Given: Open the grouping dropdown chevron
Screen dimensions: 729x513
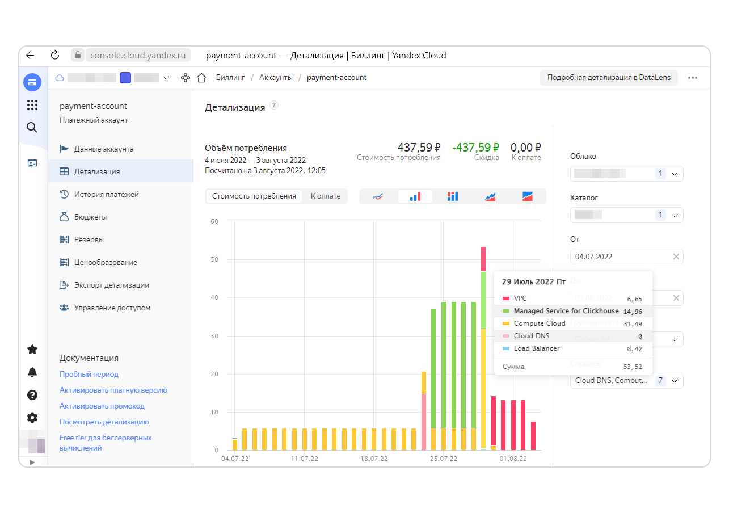Looking at the screenshot, I should 675,339.
